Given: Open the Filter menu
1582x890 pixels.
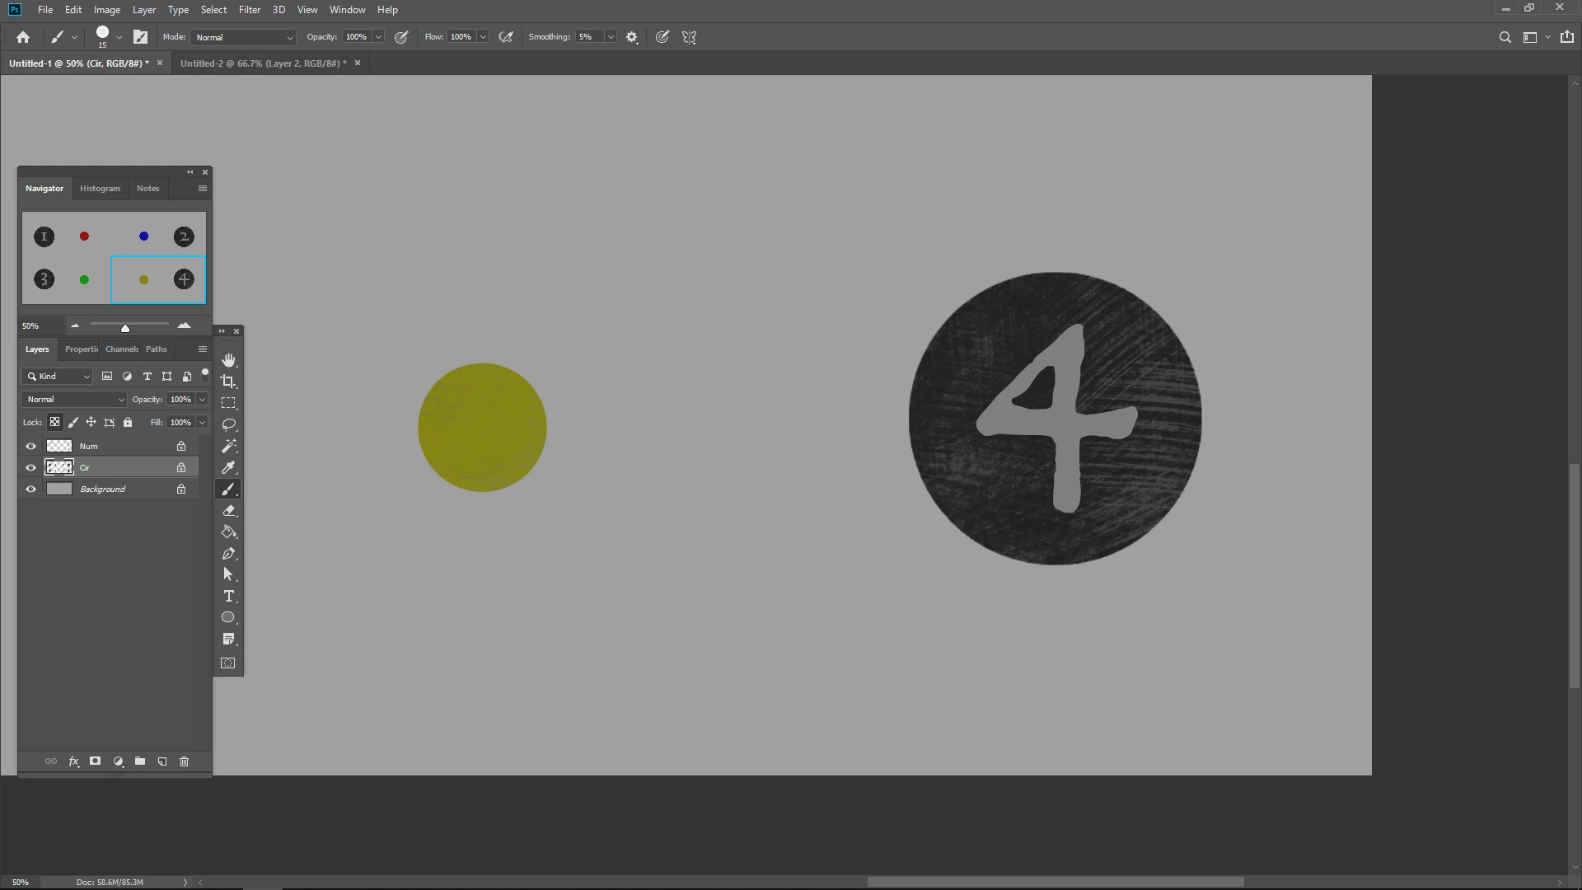Looking at the screenshot, I should (249, 10).
